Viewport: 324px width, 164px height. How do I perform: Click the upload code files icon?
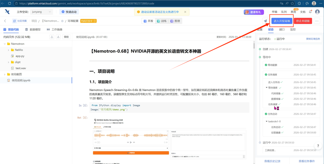pos(52,37)
